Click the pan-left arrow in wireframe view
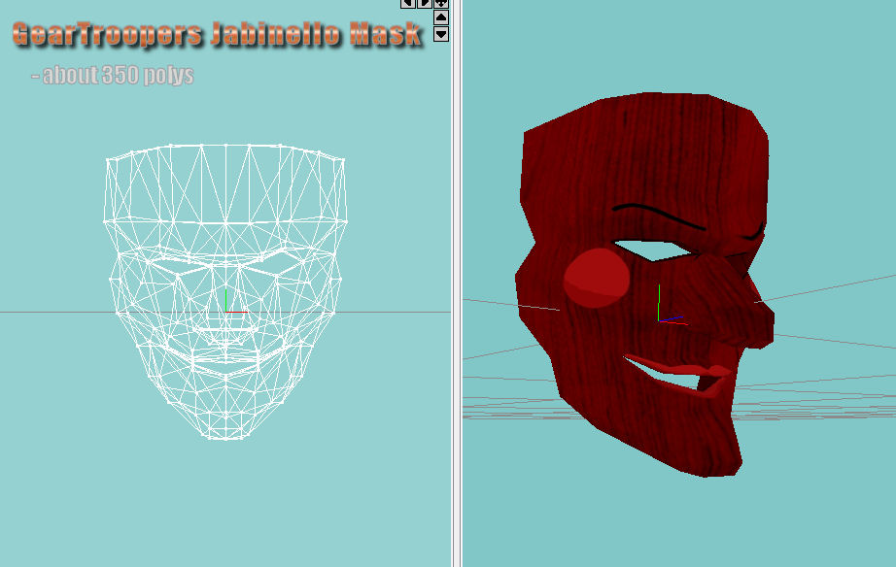896x567 pixels. tap(408, 3)
